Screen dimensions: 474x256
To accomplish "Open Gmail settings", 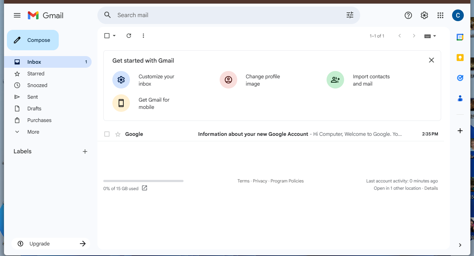I will pyautogui.click(x=424, y=15).
